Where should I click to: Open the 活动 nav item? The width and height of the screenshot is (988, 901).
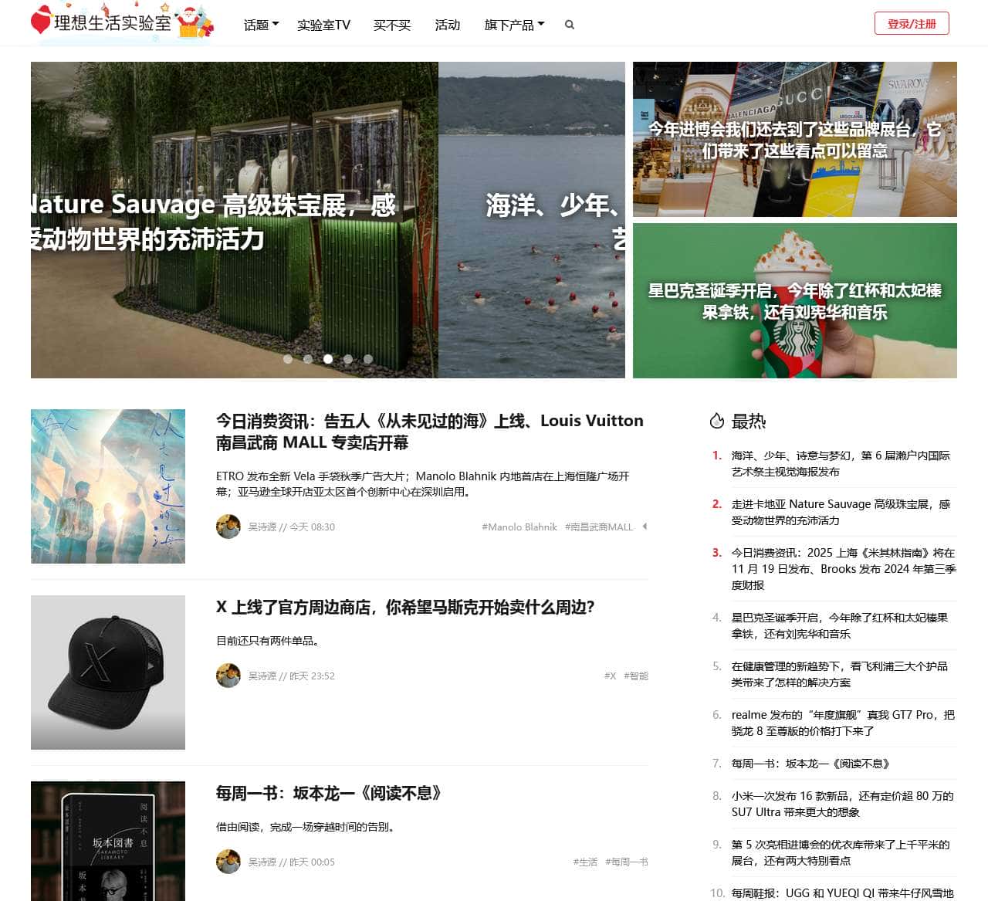pos(448,25)
